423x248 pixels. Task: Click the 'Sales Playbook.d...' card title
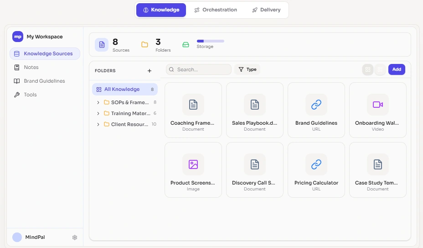pyautogui.click(x=254, y=123)
